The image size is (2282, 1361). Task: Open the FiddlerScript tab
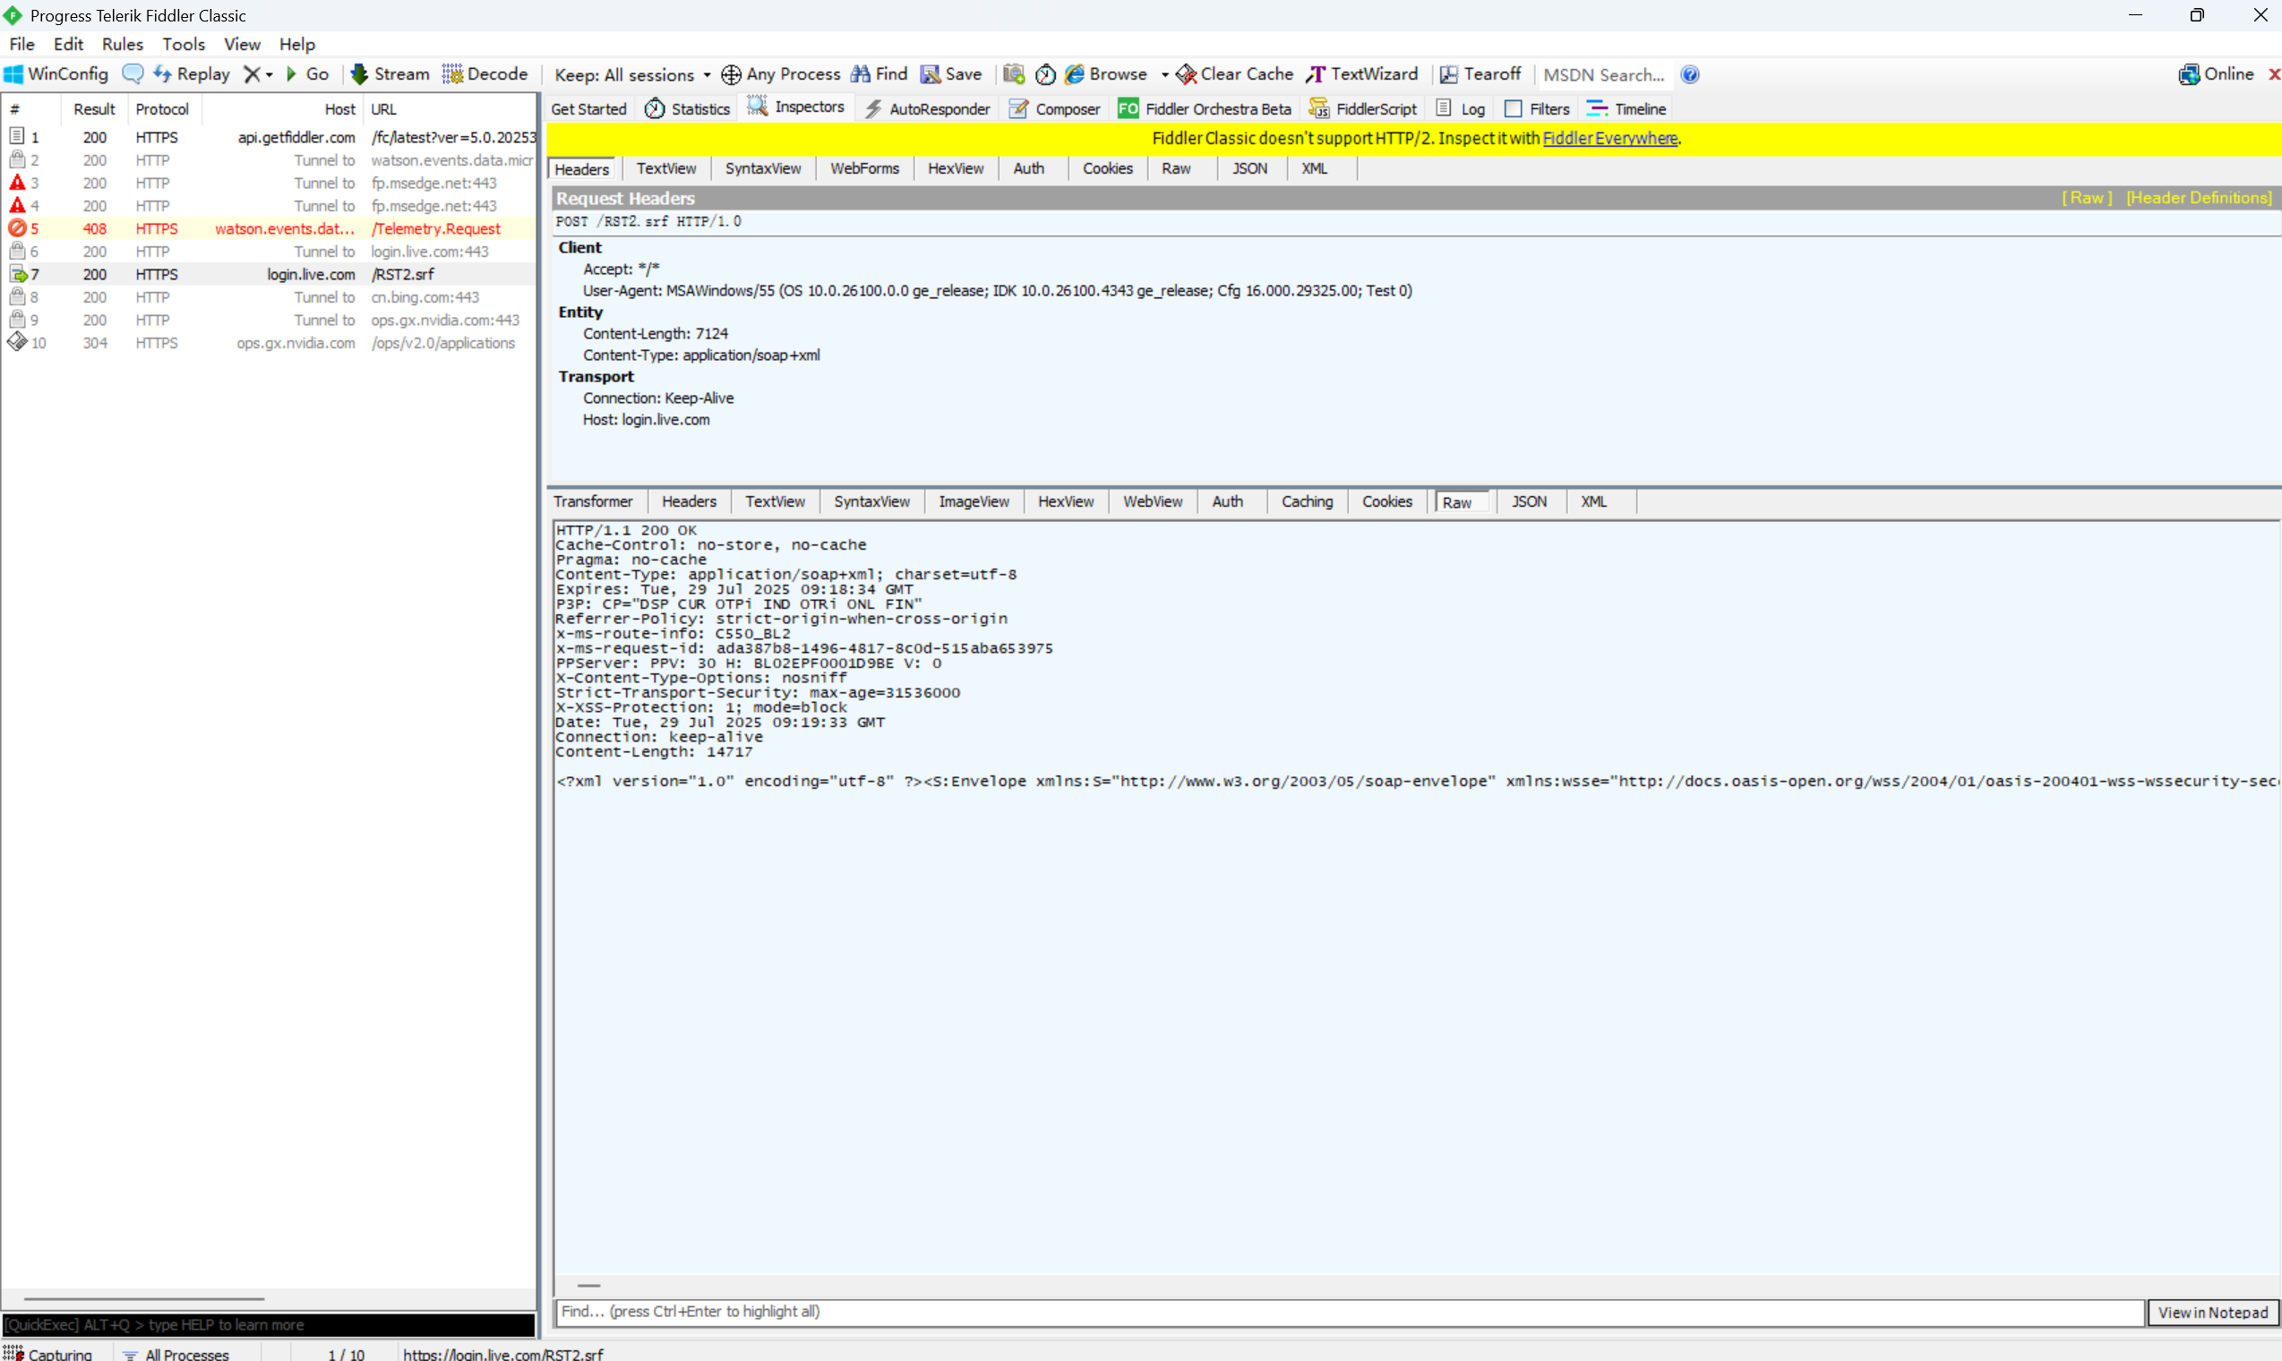pos(1363,109)
